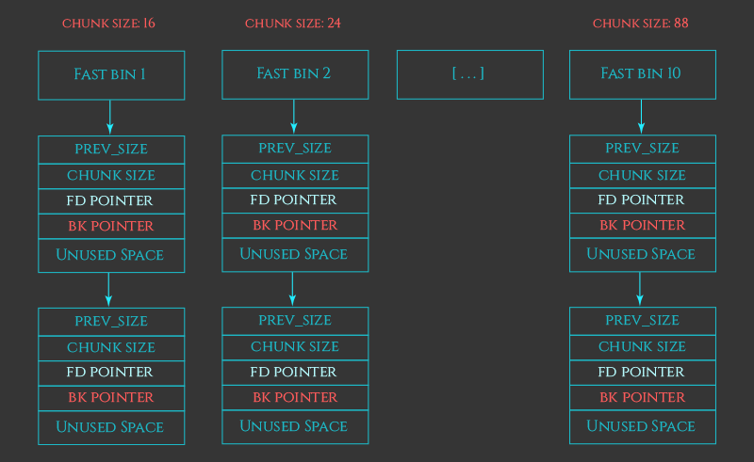
Task: Click Unused Space in Fast bin 2's top chunk
Action: 294,254
